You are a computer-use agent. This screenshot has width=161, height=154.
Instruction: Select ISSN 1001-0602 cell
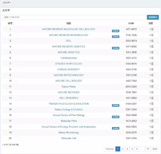131,98
